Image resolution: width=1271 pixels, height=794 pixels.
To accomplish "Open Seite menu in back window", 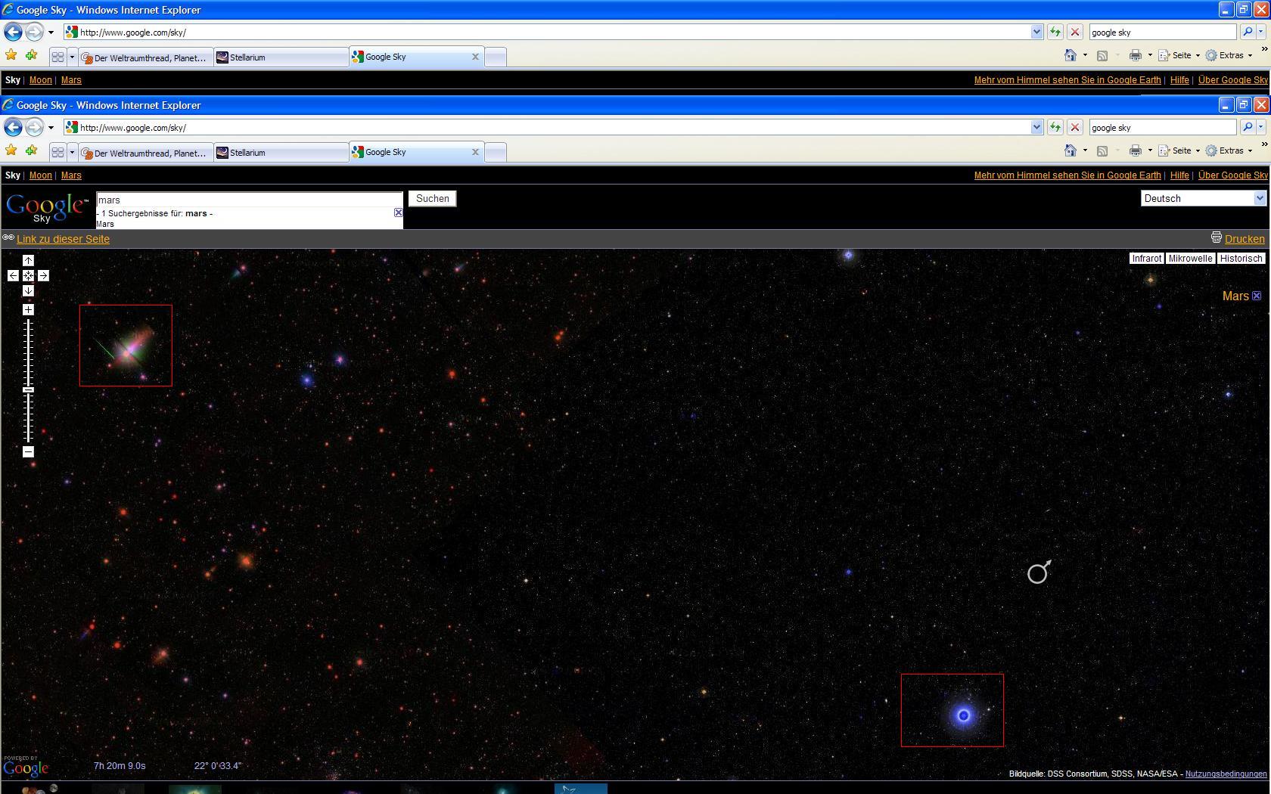I will point(1179,55).
